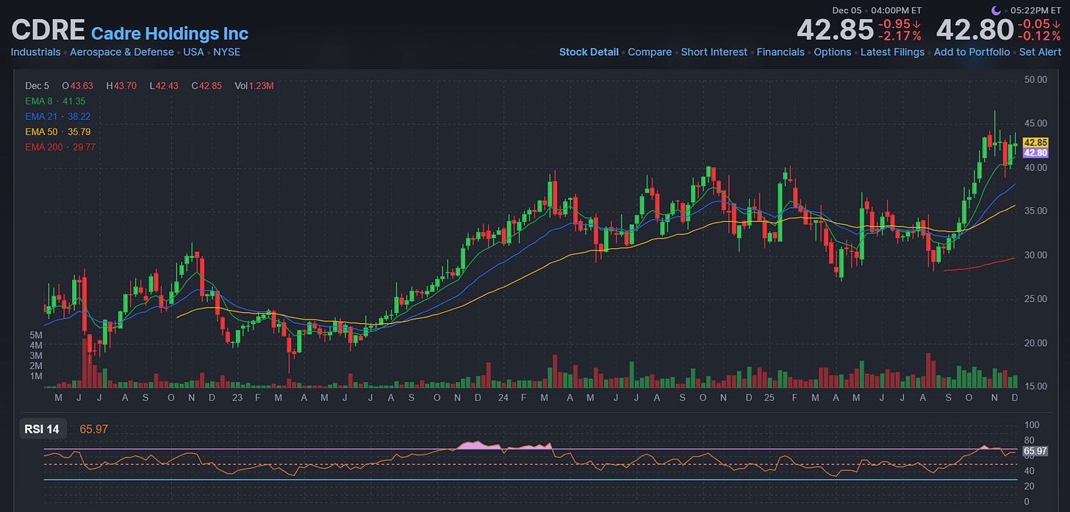
Task: Click the after-hours price 42.80 in header
Action: 975,31
